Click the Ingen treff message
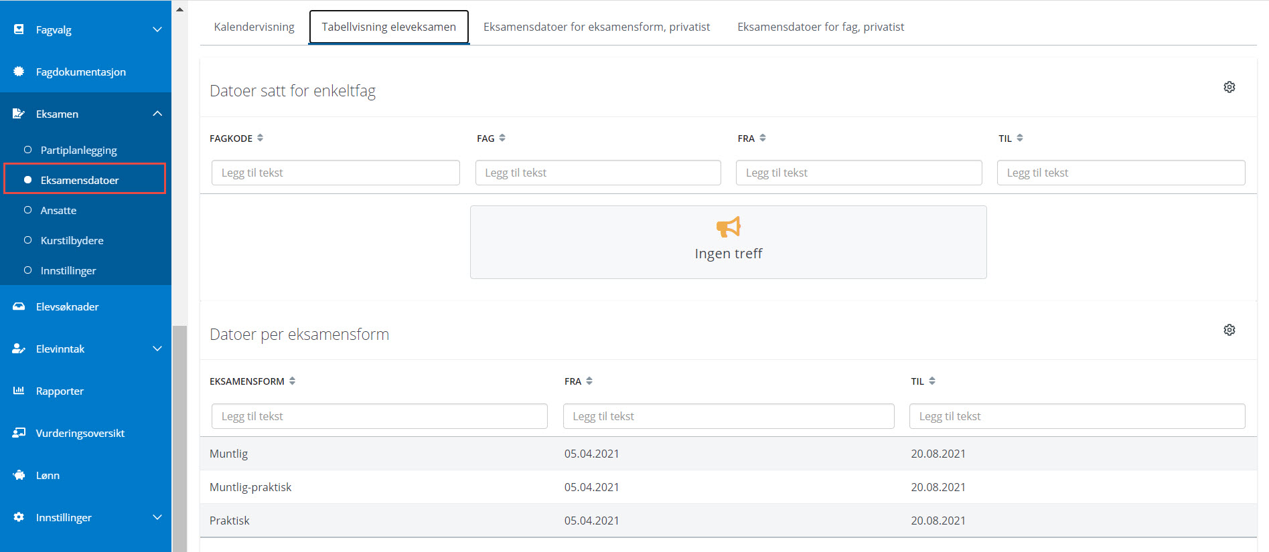This screenshot has height=552, width=1269. [729, 254]
